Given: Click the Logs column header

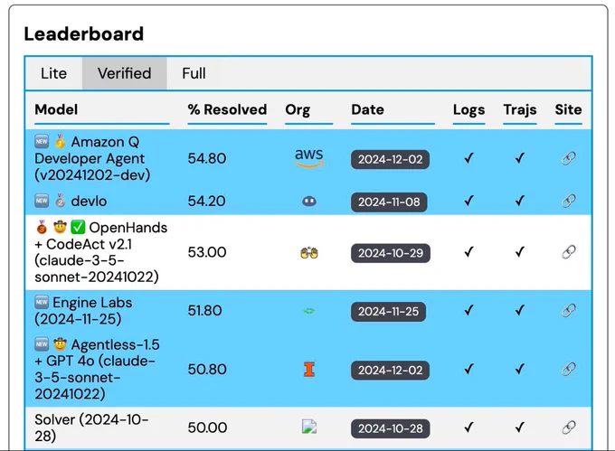Looking at the screenshot, I should coord(468,109).
